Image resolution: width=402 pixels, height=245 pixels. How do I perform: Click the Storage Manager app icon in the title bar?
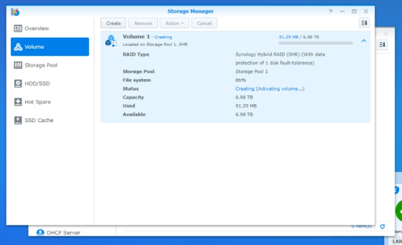pyautogui.click(x=15, y=12)
